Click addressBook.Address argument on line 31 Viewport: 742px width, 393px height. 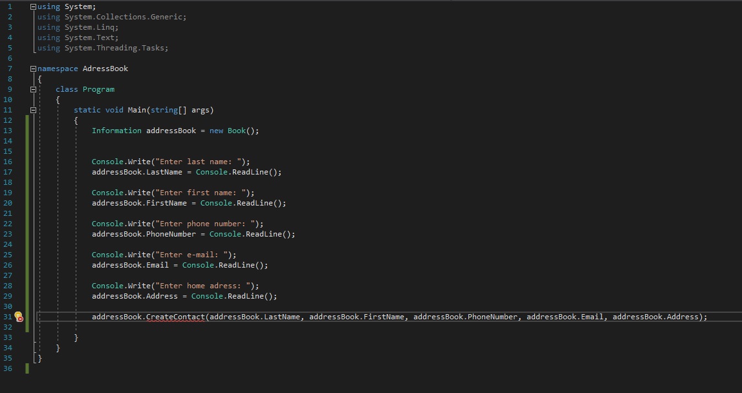coord(656,317)
